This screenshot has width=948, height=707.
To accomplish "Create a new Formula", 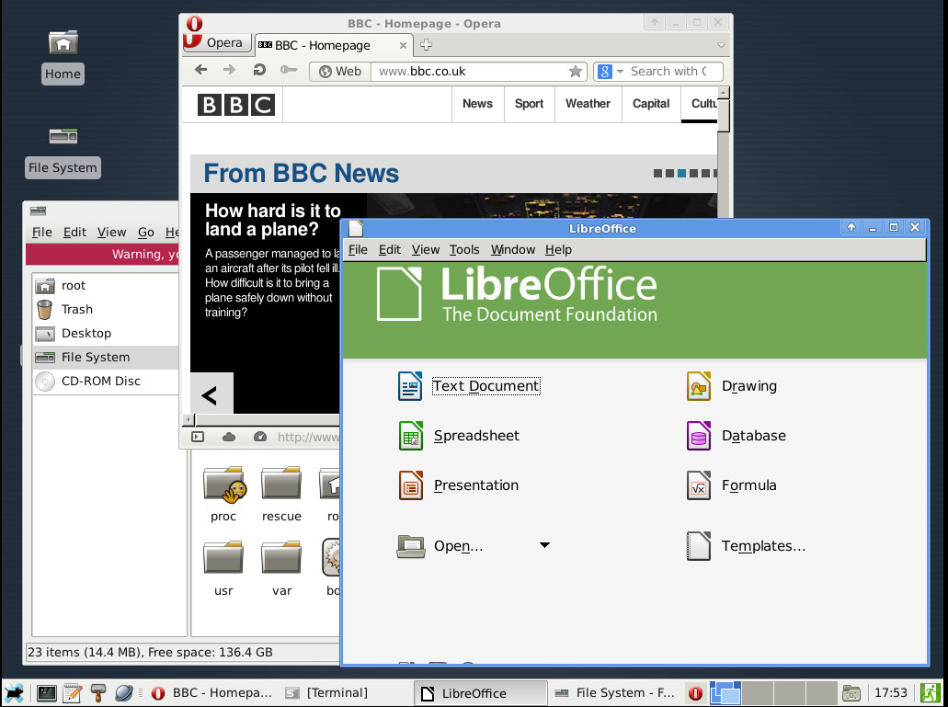I will (x=732, y=485).
